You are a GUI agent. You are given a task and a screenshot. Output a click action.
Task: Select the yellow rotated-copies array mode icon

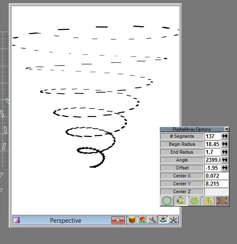pos(181,201)
